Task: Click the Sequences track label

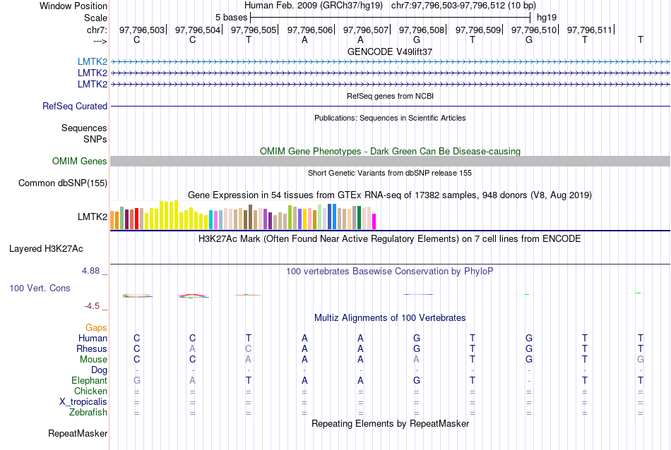Action: 84,128
